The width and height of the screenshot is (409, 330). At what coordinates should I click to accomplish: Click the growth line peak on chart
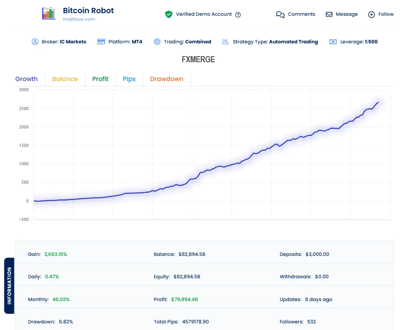[x=378, y=103]
